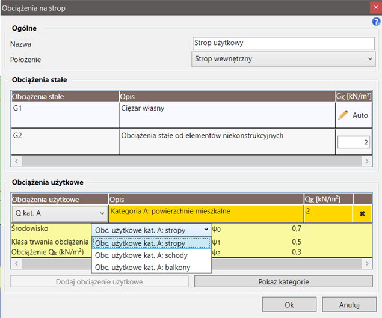
Task: Pick 'Obc. użytkowe kat. A: balkony' option
Action: [151, 267]
